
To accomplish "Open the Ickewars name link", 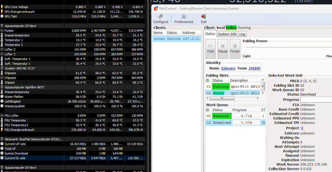I will point(228,68).
